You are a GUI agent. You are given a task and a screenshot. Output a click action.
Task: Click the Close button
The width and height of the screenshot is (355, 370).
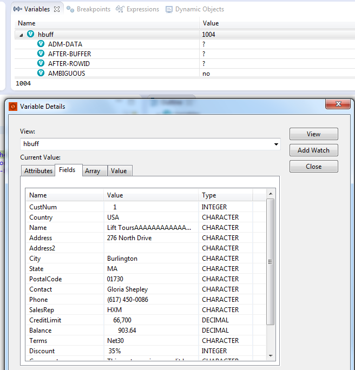pyautogui.click(x=314, y=167)
